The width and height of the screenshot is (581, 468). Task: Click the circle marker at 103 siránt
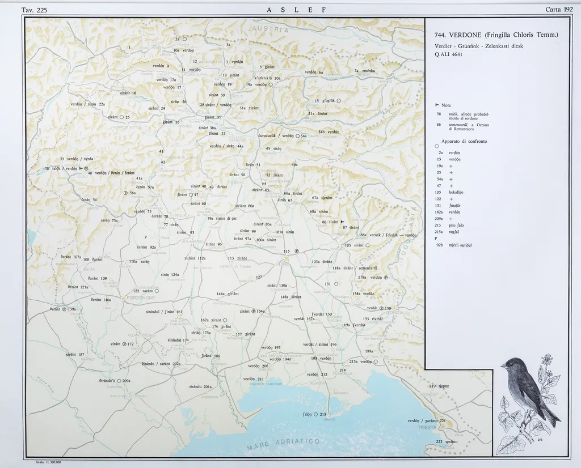click(368, 245)
